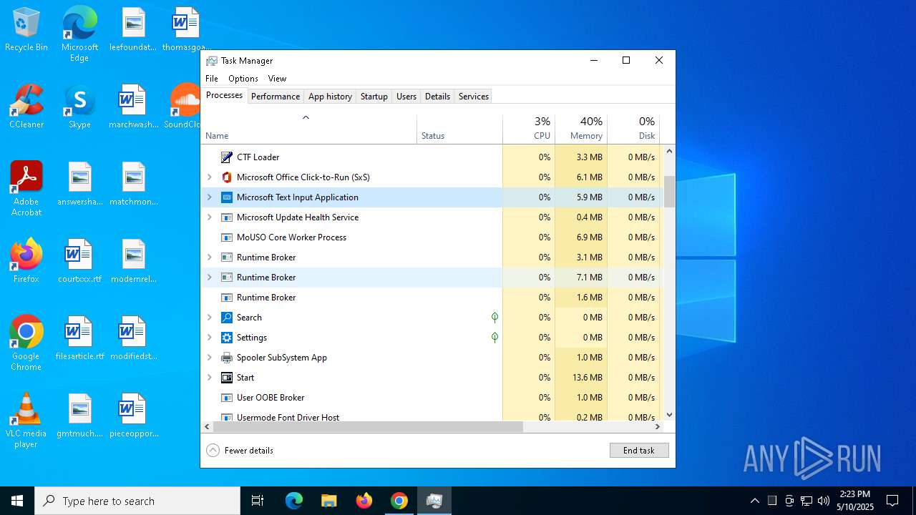Select the Microsoft Edge desktop shortcut

click(x=79, y=34)
